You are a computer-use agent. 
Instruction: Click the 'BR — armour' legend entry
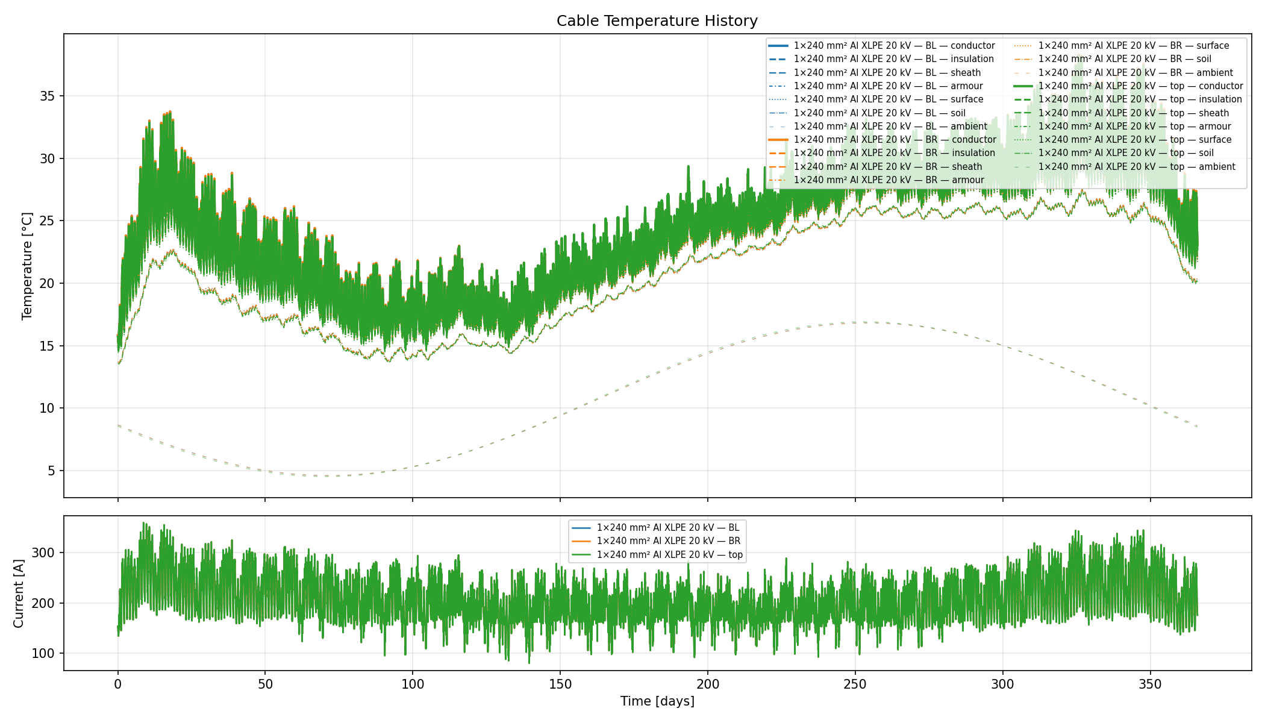tap(889, 180)
